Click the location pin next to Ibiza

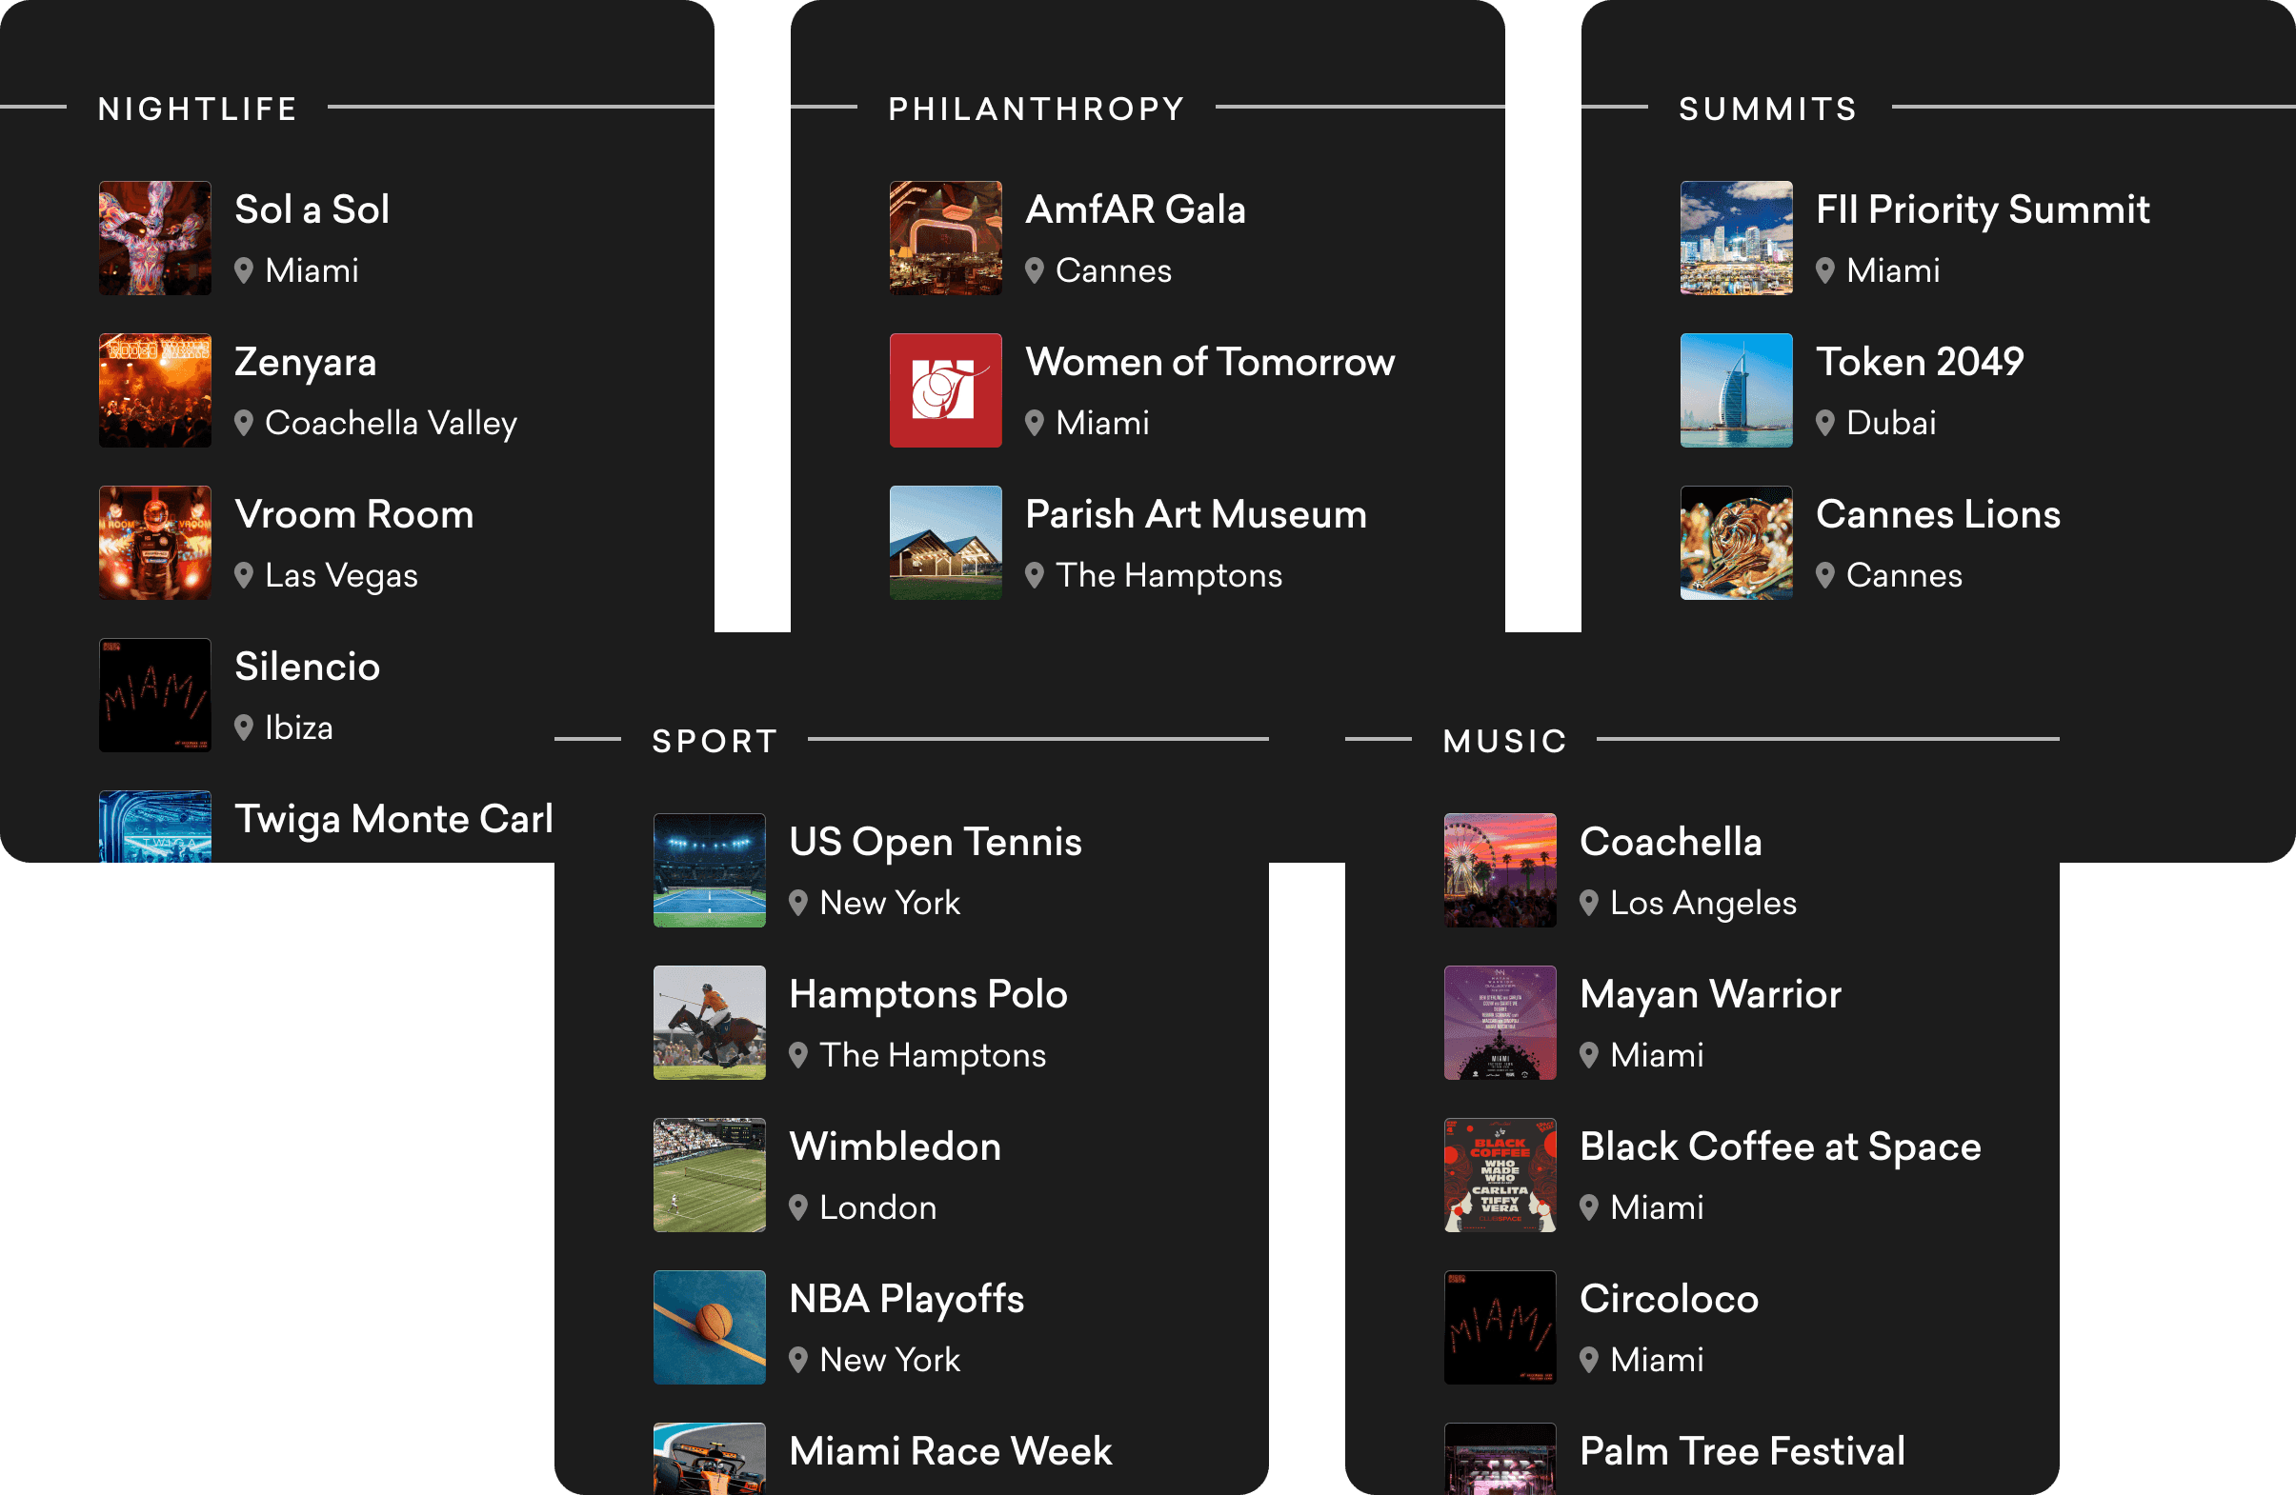coord(244,728)
